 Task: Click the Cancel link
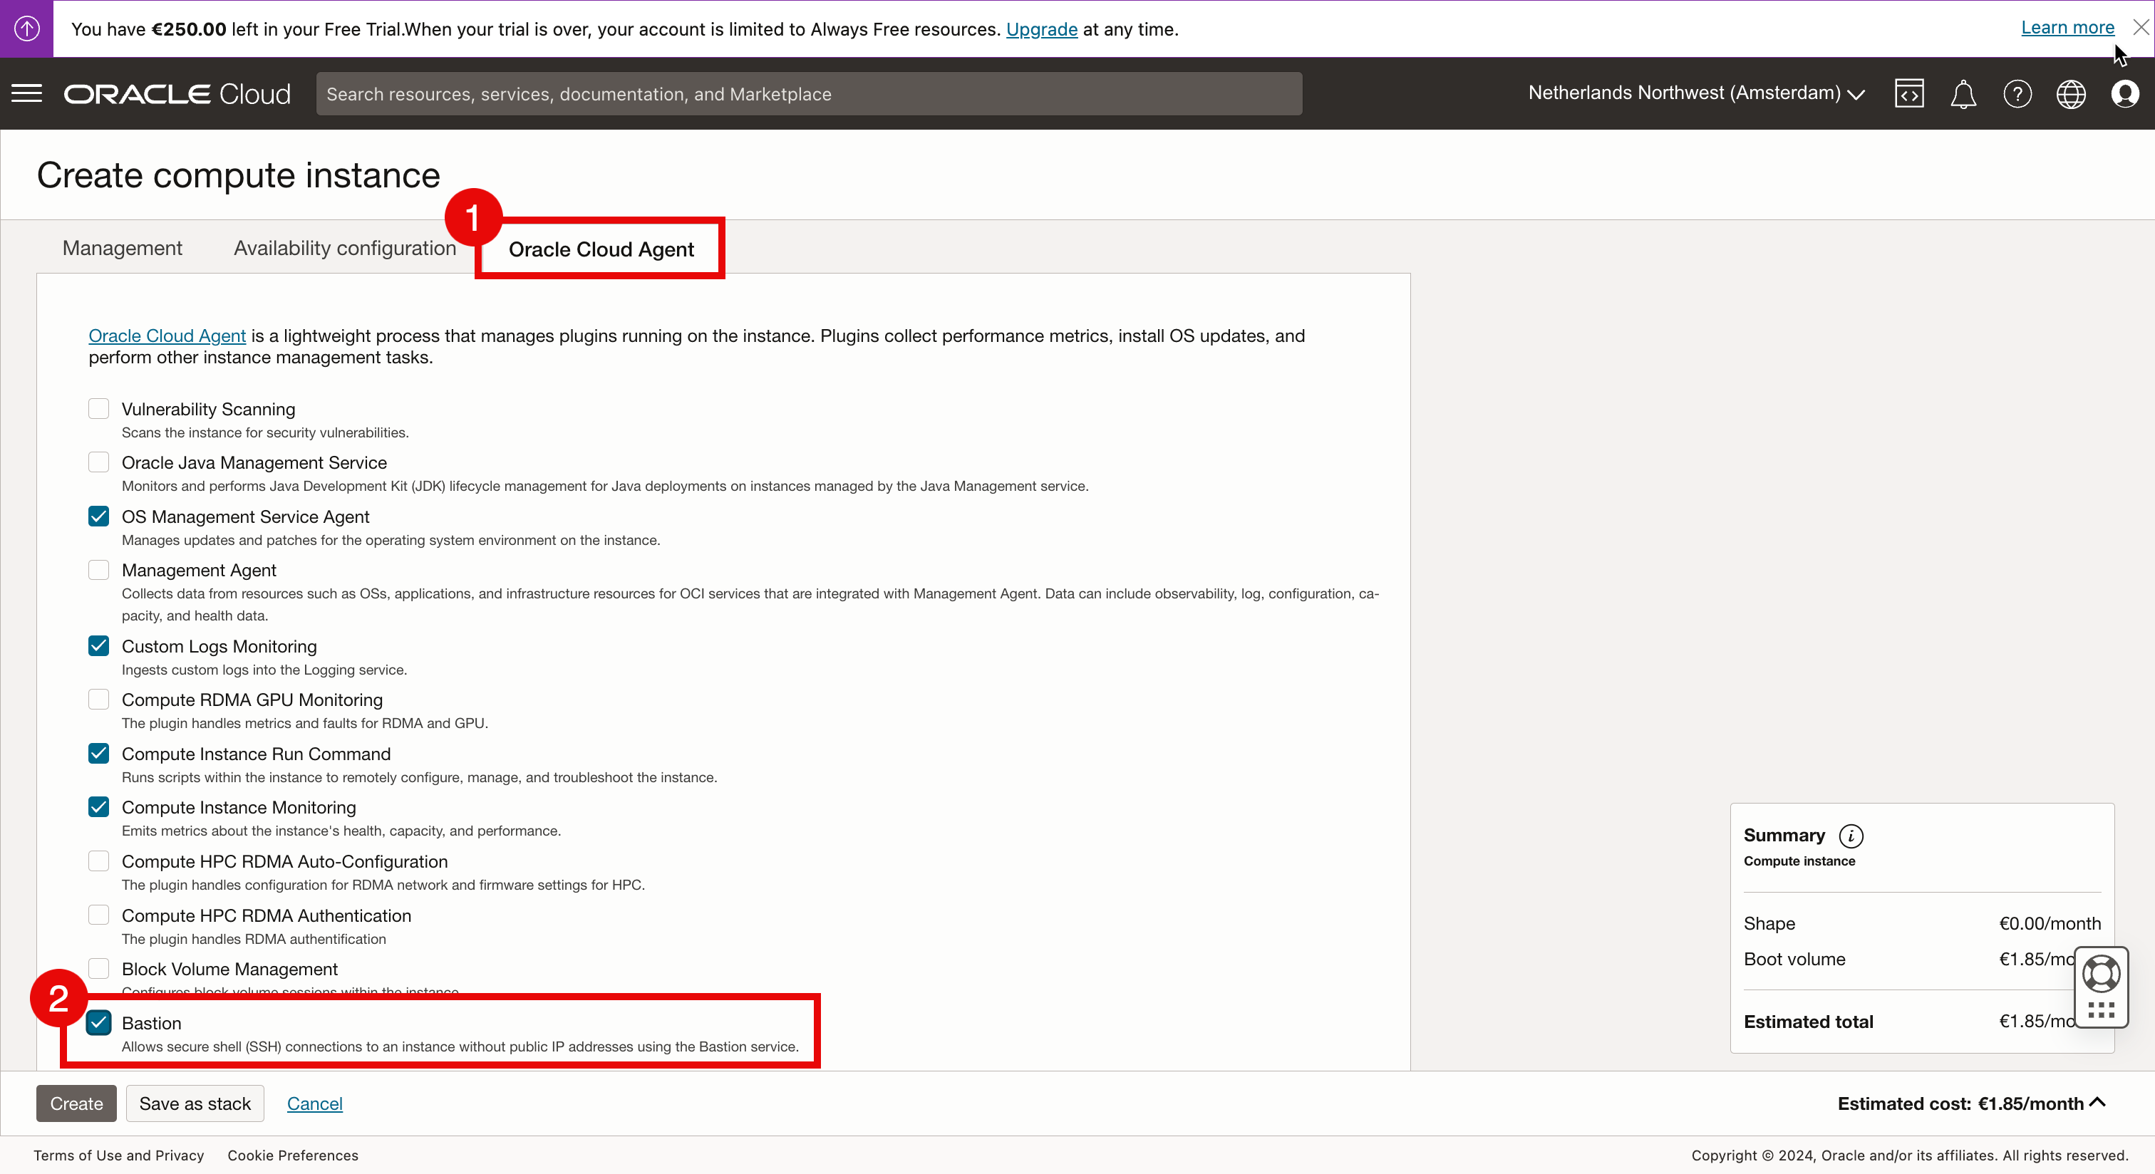pos(314,1103)
